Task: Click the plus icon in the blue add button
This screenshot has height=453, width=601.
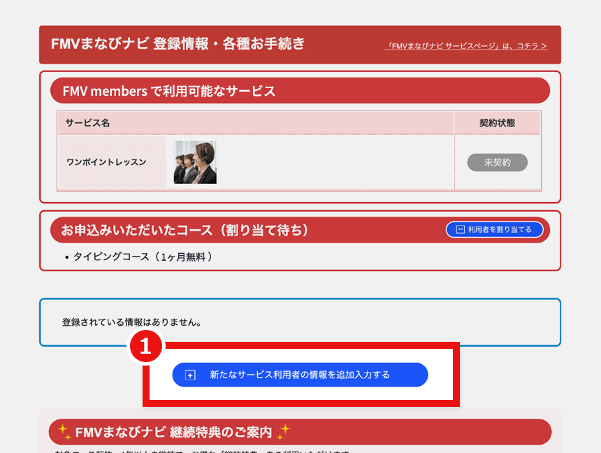Action: click(x=190, y=375)
